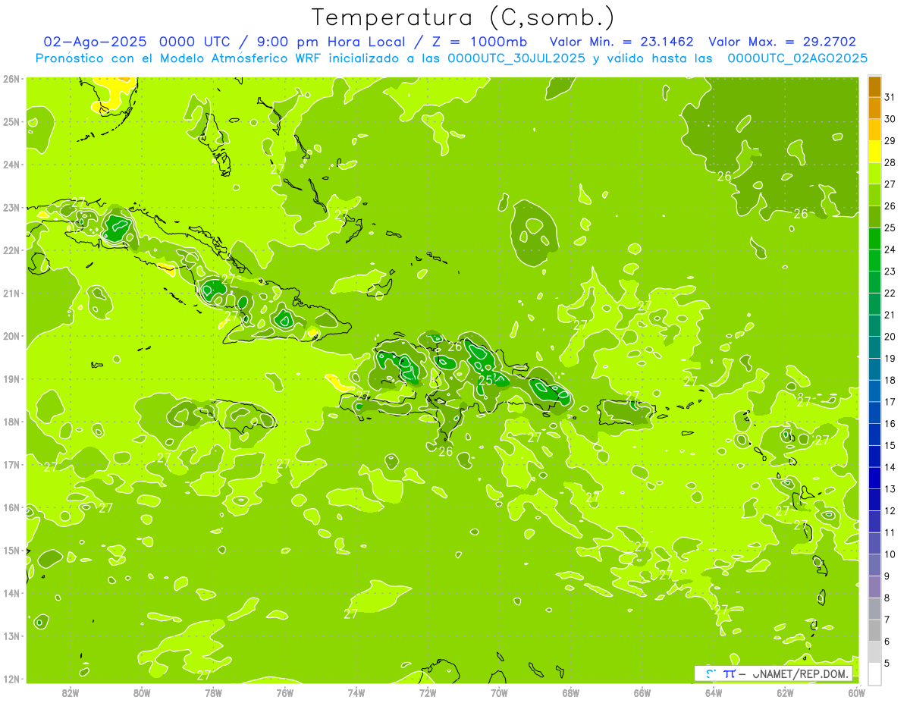910x703 pixels.
Task: Click the 13N latitude axis label
Action: click(11, 636)
